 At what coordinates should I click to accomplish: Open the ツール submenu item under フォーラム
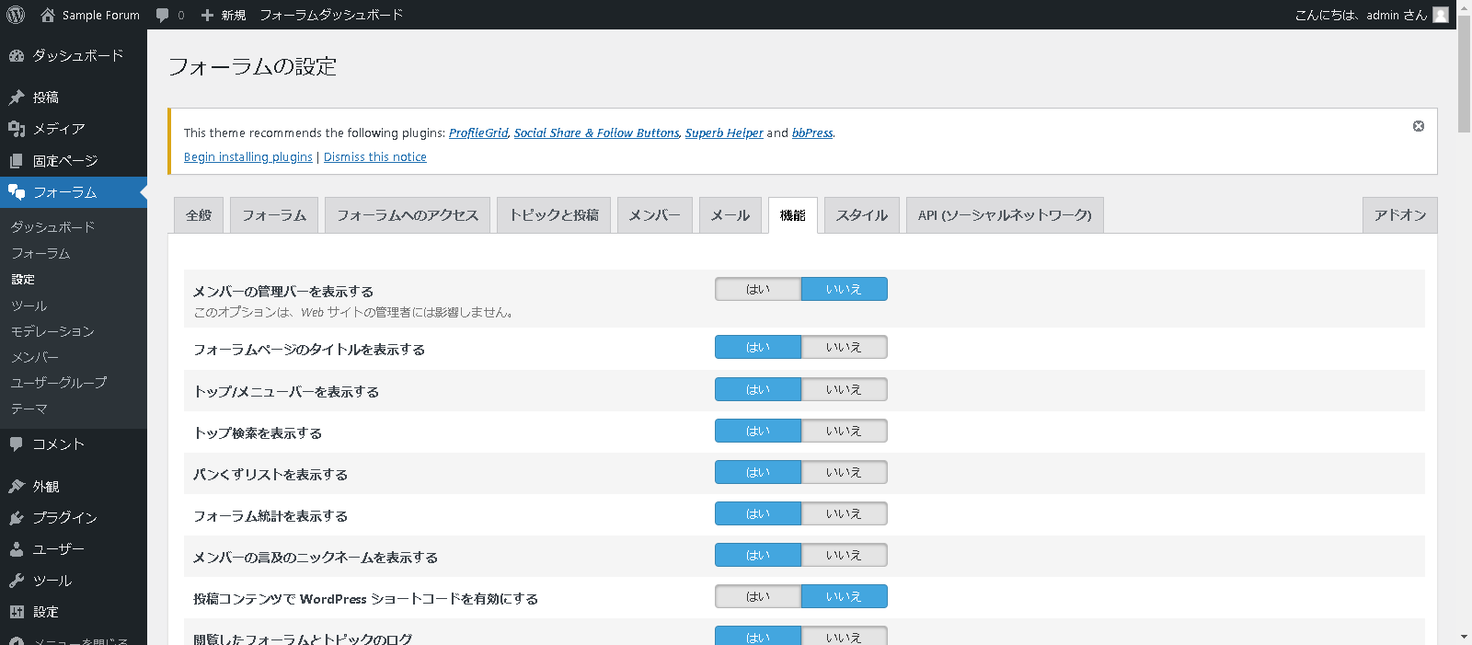tap(29, 305)
